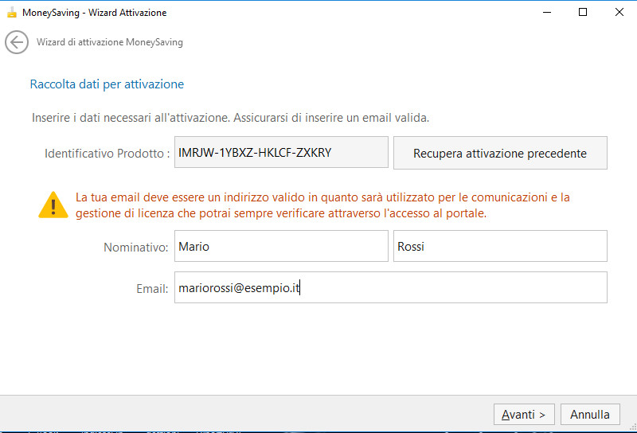Click the window resize grip corner
The width and height of the screenshot is (637, 433).
click(632, 427)
